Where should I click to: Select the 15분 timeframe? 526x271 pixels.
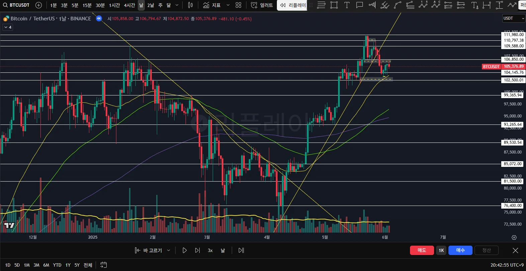tap(87, 5)
